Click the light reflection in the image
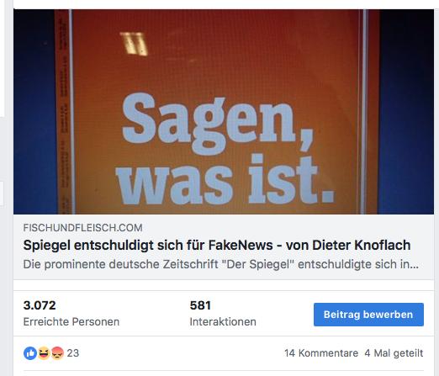 coord(134,44)
